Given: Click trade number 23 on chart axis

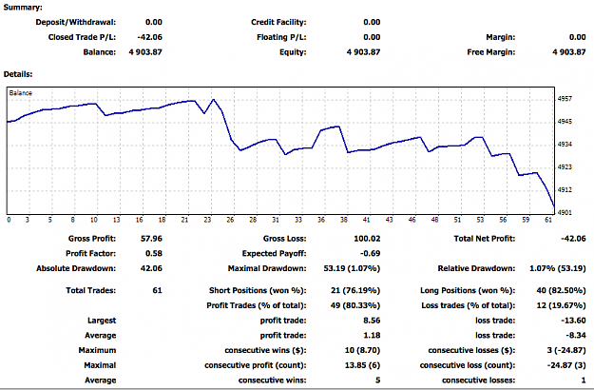Looking at the screenshot, I should [207, 220].
